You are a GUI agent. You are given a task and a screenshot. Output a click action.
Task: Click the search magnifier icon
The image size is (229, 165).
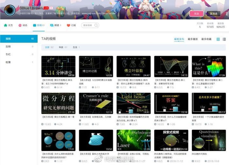pos(96,25)
